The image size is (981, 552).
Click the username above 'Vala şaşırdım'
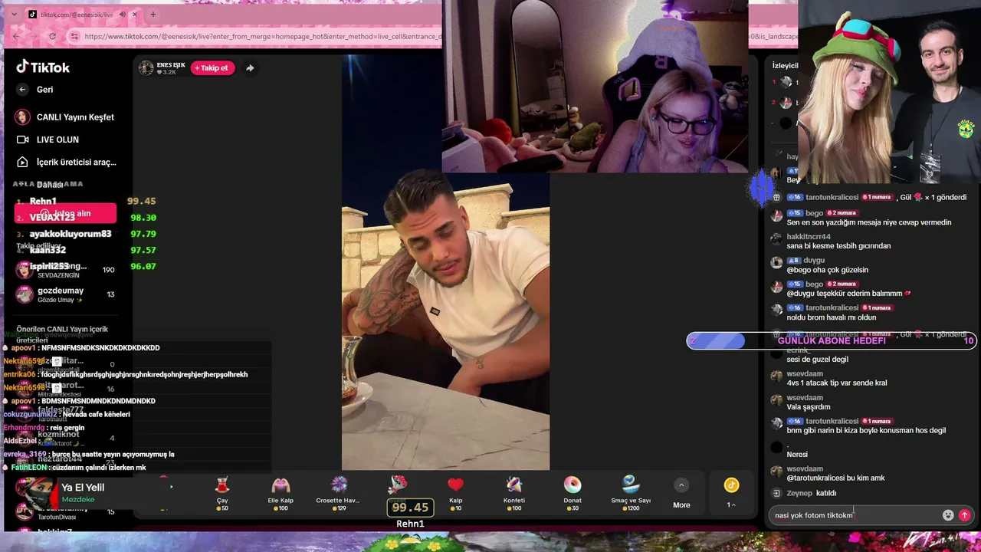click(x=805, y=398)
